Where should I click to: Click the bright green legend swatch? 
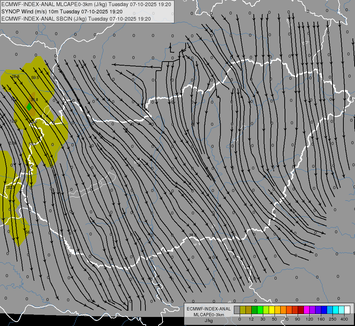coord(260,310)
